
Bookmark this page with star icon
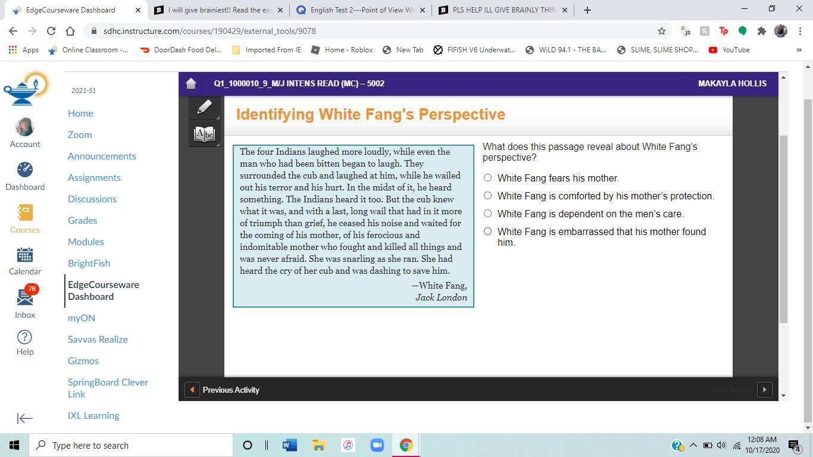pos(661,31)
